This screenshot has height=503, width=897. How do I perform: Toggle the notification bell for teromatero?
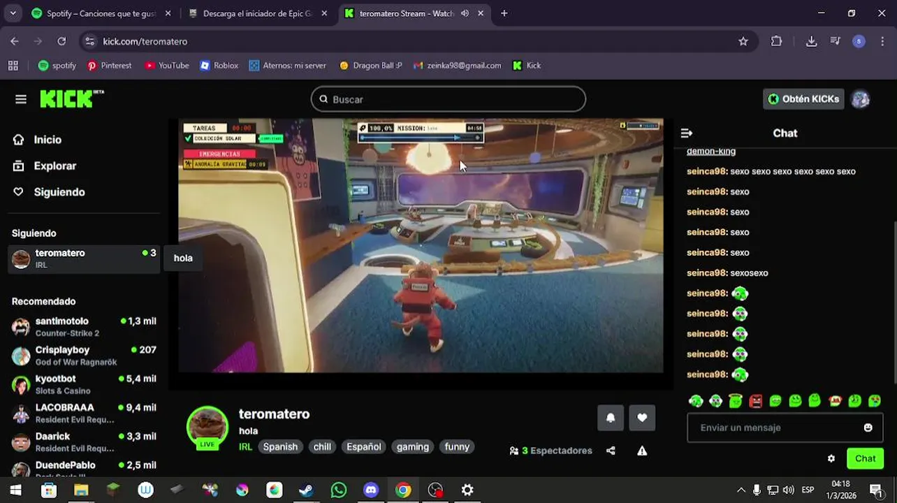coord(611,418)
